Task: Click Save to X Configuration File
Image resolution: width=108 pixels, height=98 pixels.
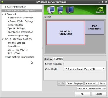Action: click(x=92, y=89)
